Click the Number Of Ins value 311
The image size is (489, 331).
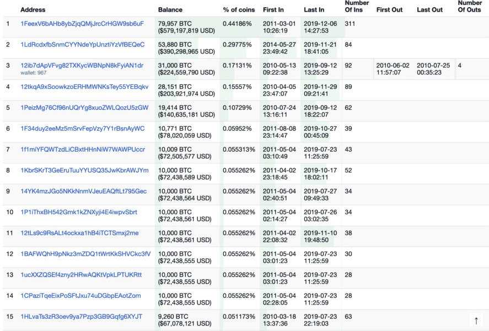[x=350, y=24]
